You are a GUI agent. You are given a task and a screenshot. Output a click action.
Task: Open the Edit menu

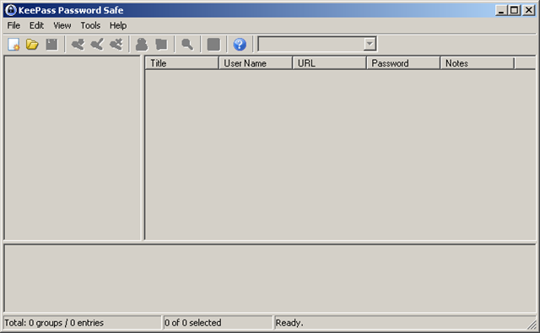[36, 25]
